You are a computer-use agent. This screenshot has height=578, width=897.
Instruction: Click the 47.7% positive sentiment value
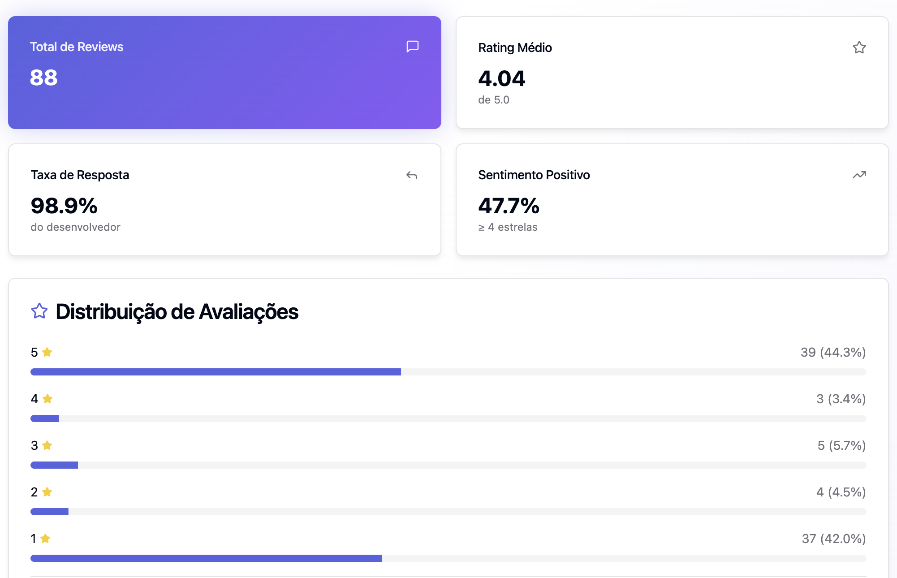click(x=509, y=206)
